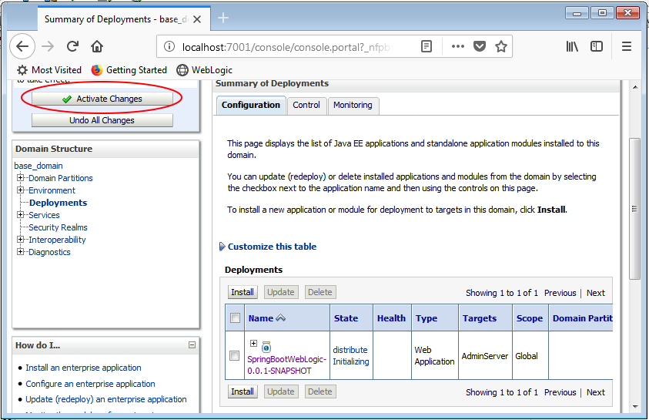Click distribute Initializing state link

[x=350, y=356]
